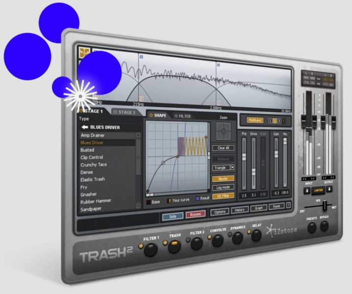Screen dimensions: 352x294
Task: Click the Type list scroll-down arrow
Action: coord(138,206)
